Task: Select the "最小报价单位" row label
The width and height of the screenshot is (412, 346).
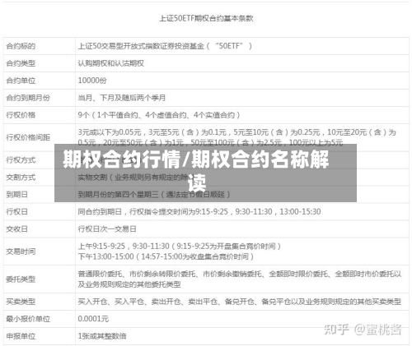Action: pos(28,319)
